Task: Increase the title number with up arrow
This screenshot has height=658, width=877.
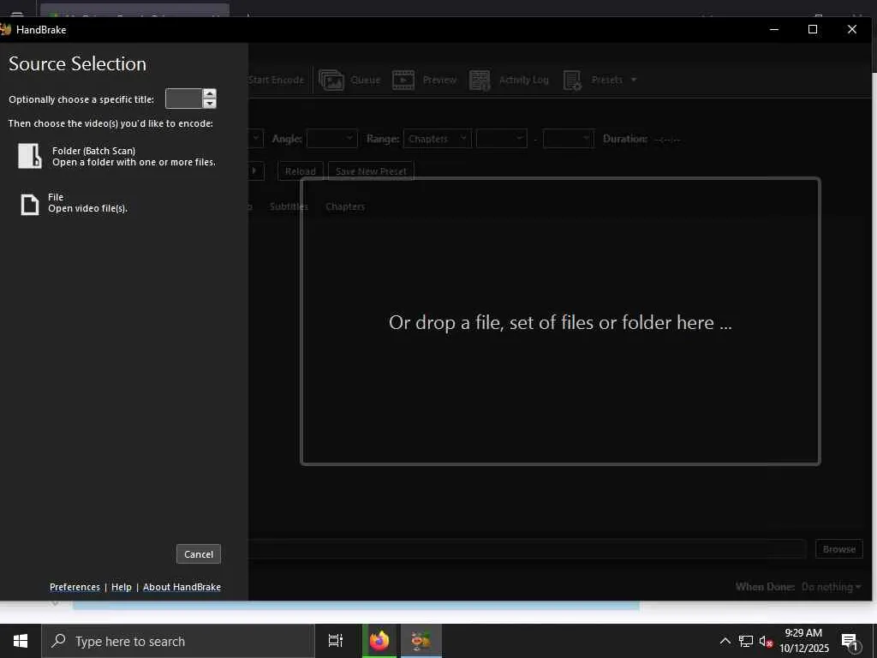Action: click(210, 93)
